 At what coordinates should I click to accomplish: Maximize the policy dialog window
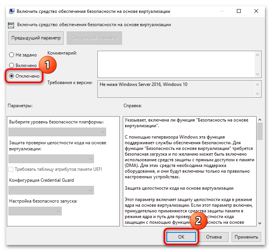point(239,11)
